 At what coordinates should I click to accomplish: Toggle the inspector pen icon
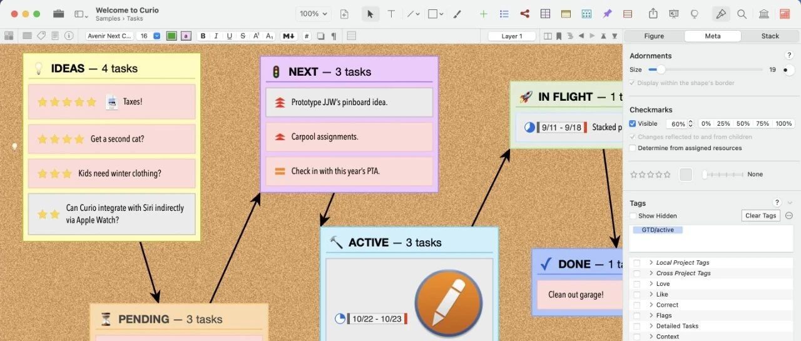[x=721, y=14]
